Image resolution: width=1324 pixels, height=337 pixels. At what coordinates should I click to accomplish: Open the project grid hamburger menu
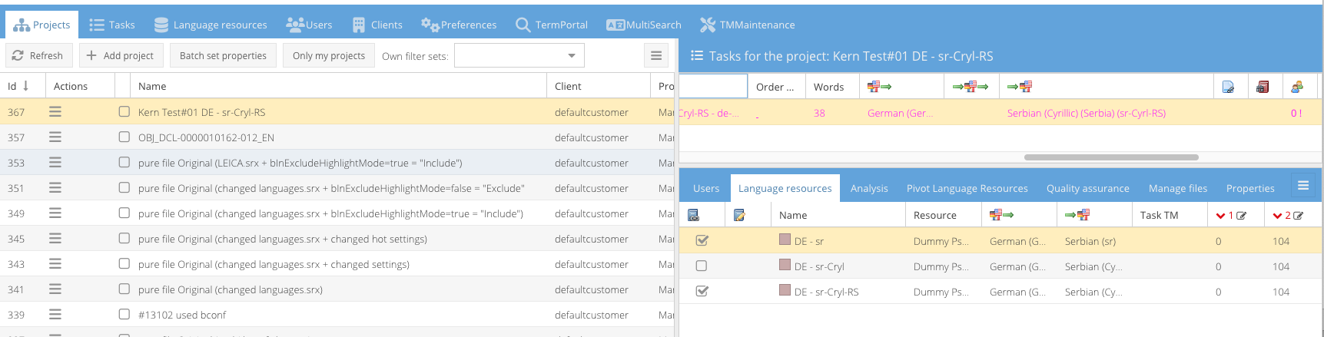pos(656,55)
